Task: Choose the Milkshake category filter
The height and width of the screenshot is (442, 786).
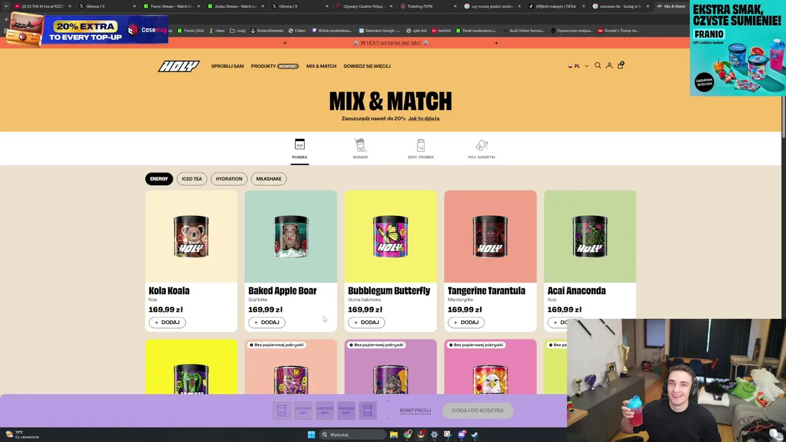Action: coord(268,179)
